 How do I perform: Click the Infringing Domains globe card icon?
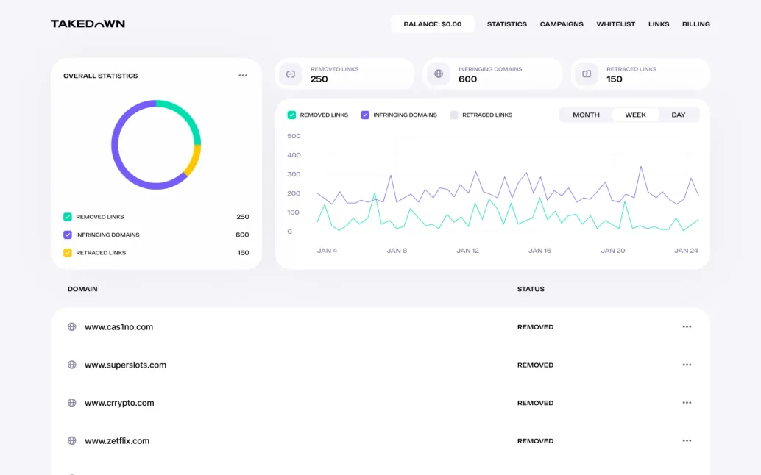439,74
